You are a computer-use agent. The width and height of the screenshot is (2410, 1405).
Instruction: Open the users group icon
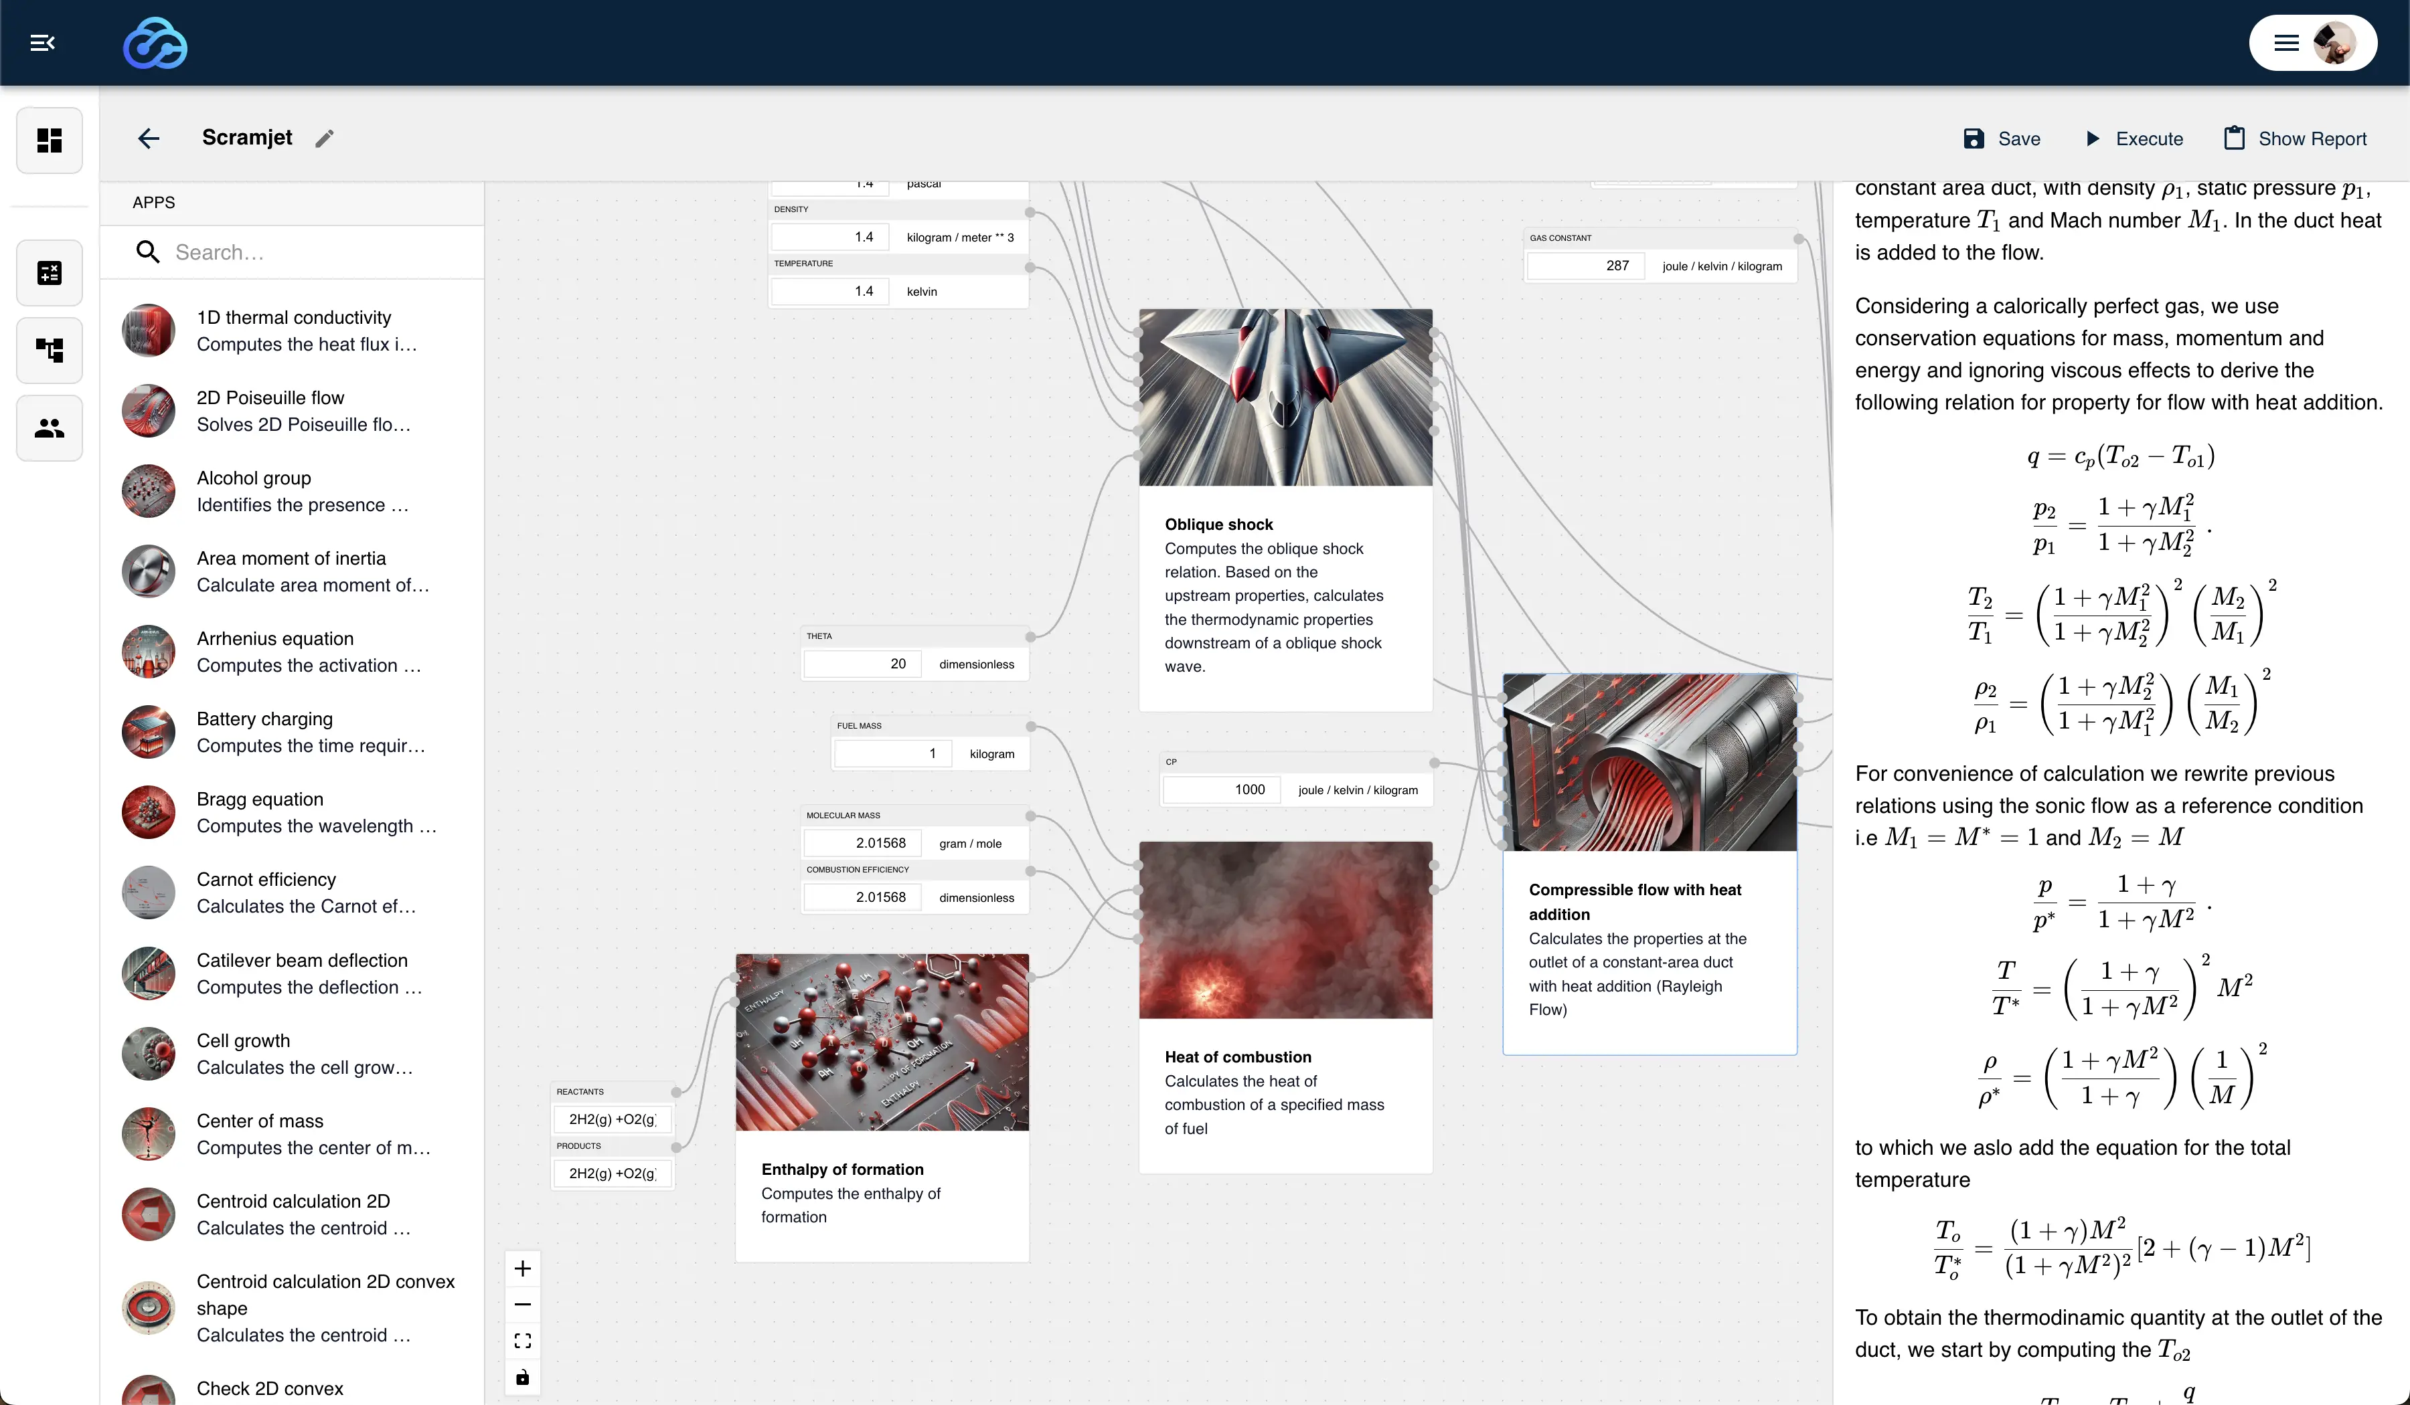tap(50, 428)
